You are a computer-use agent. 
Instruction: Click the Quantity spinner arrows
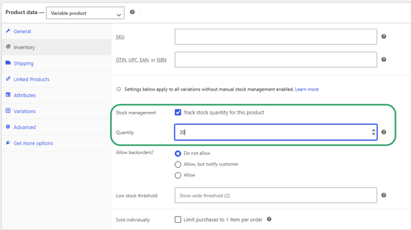point(374,132)
